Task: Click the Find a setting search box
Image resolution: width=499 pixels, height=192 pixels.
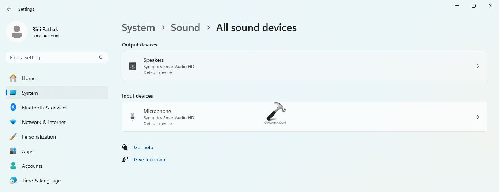Action: [x=53, y=57]
